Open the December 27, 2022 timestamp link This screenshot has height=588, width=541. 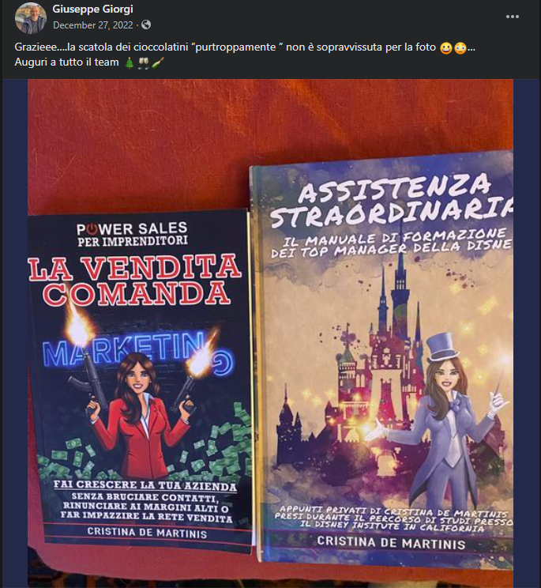click(x=93, y=25)
